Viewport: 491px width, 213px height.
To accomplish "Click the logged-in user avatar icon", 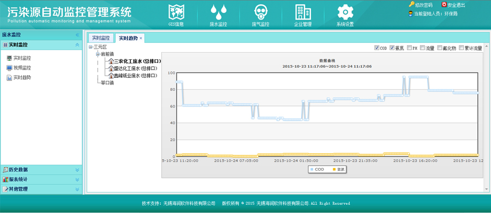I will point(410,14).
